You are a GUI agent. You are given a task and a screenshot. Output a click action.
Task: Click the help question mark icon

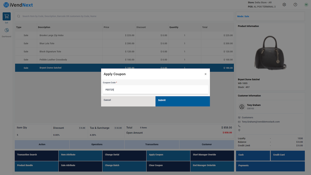pyautogui.click(x=295, y=5)
